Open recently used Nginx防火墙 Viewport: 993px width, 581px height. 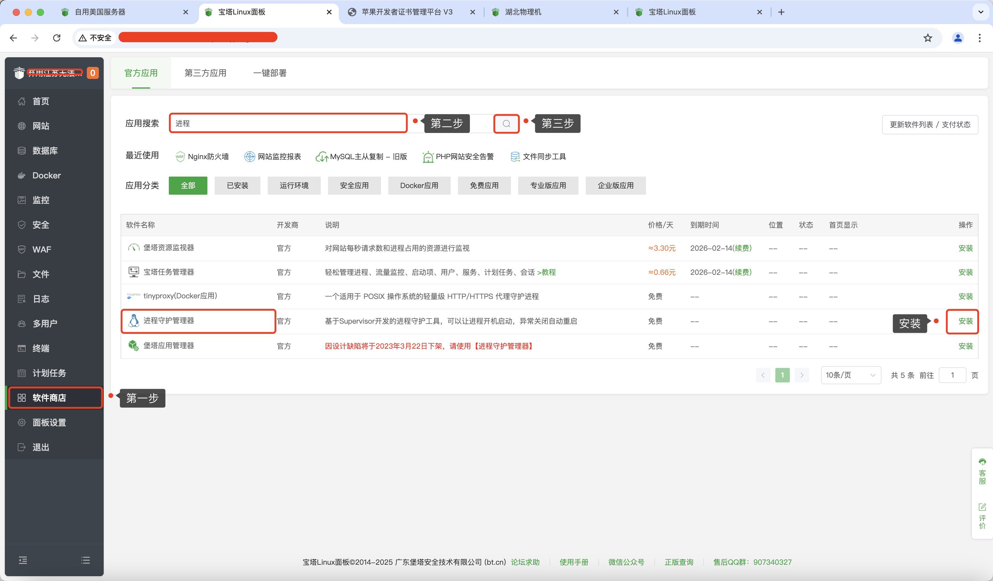(202, 157)
